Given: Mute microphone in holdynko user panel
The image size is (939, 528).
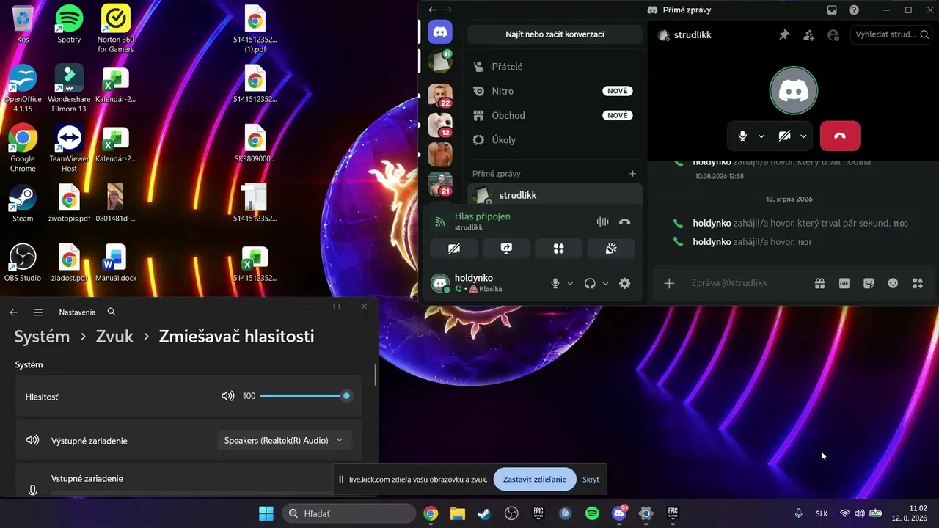Looking at the screenshot, I should [x=555, y=283].
